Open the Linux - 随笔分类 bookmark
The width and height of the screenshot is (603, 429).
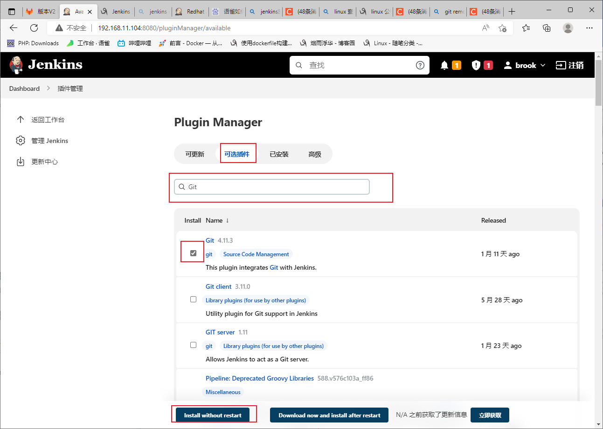coord(393,43)
